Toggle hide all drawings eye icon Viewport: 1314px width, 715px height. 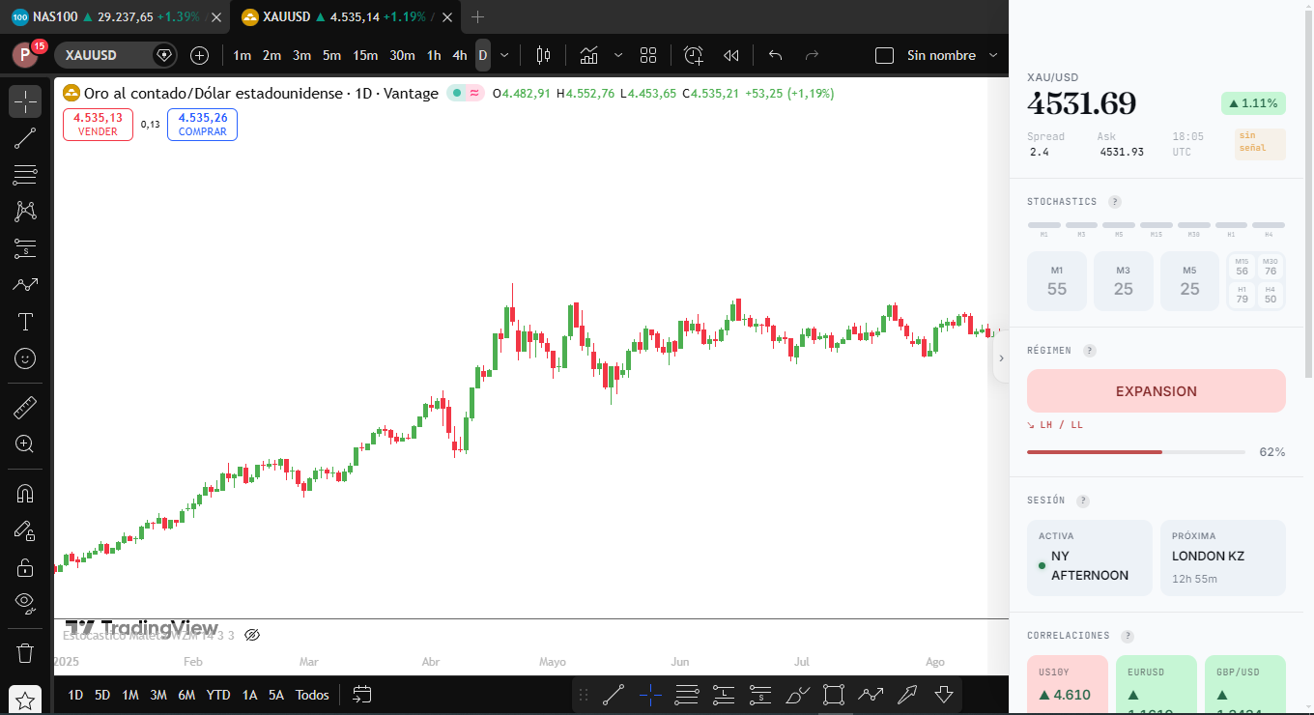pyautogui.click(x=25, y=604)
